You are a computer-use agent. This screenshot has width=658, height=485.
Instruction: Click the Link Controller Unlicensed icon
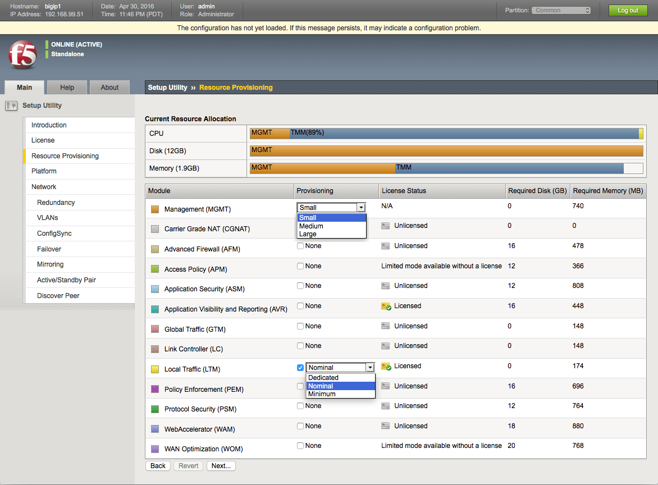point(385,346)
